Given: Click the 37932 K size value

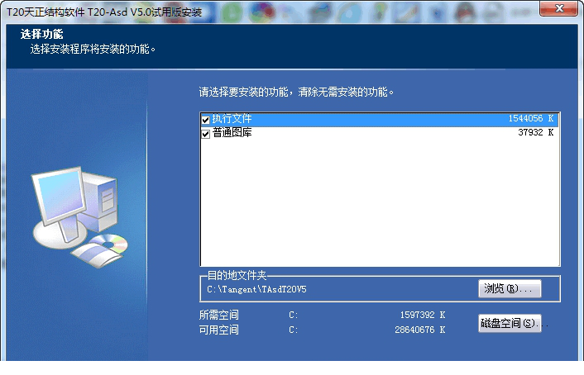Looking at the screenshot, I should click(535, 132).
